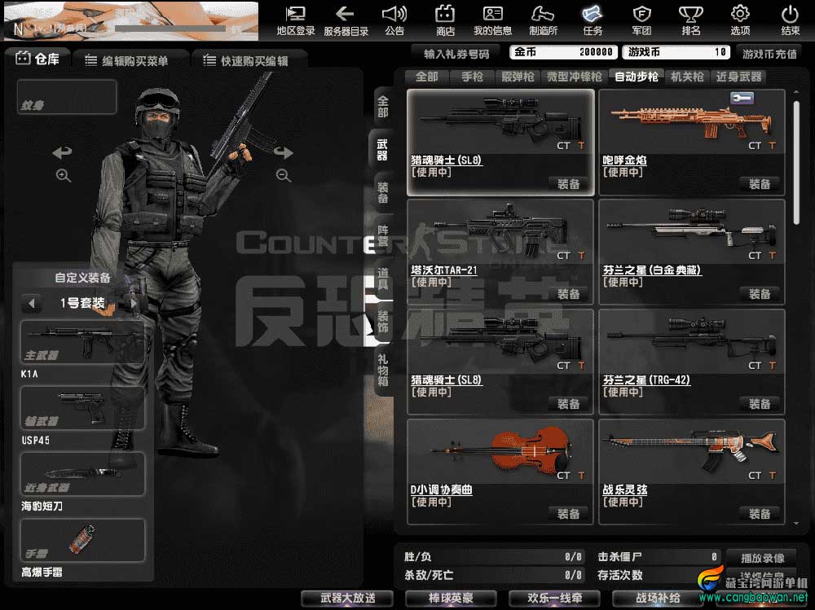Equip 芬兰之星(TRG-42) with 装备 button

pos(760,404)
